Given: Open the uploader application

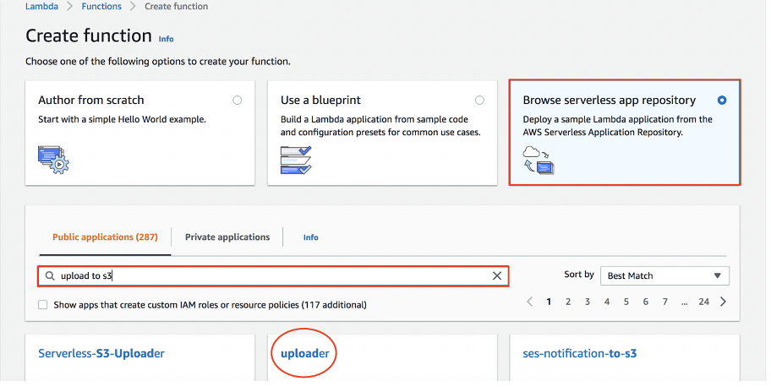Looking at the screenshot, I should pos(305,353).
